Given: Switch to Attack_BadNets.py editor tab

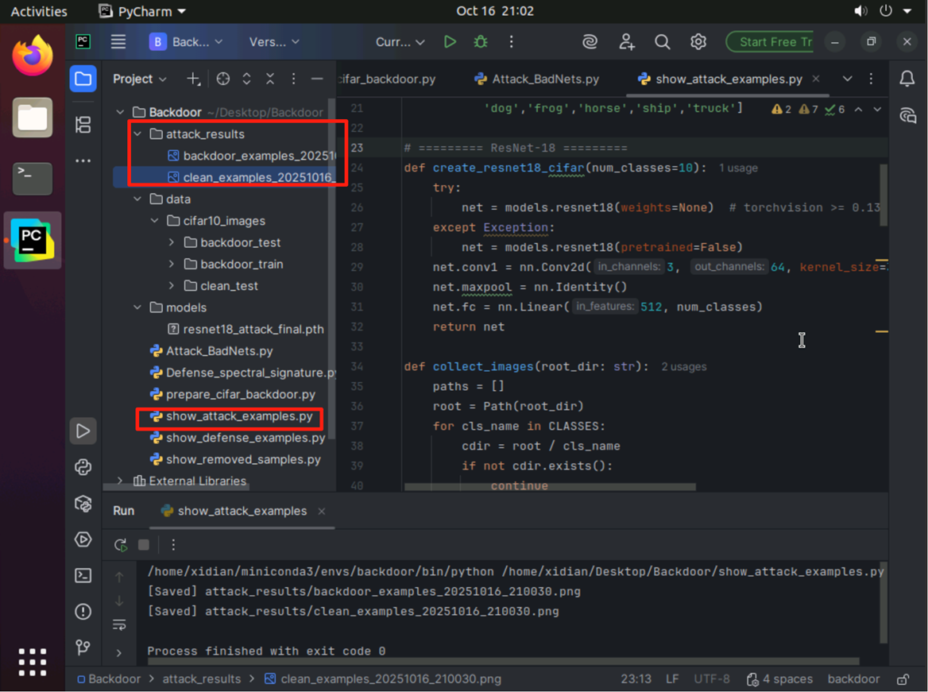Looking at the screenshot, I should click(537, 79).
